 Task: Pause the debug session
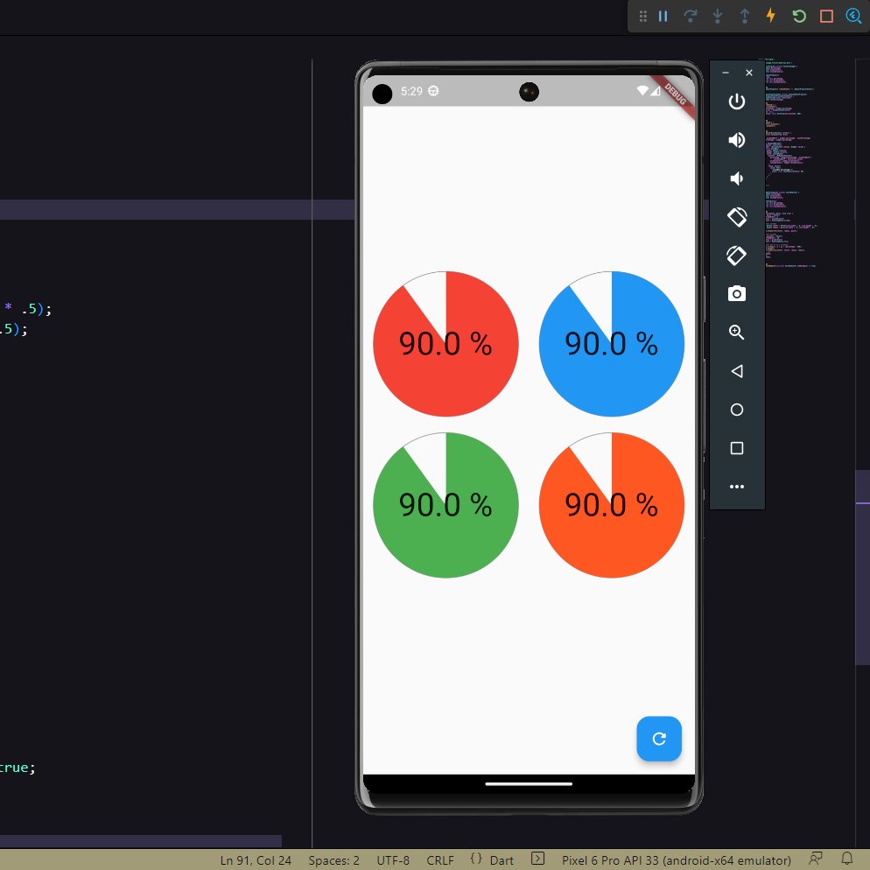point(663,16)
